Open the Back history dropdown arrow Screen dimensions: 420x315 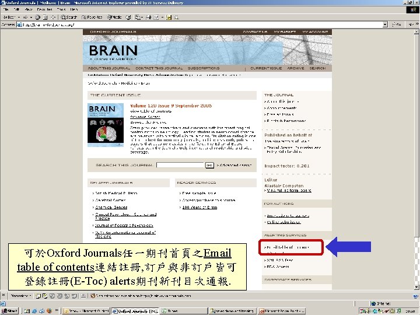19,17
